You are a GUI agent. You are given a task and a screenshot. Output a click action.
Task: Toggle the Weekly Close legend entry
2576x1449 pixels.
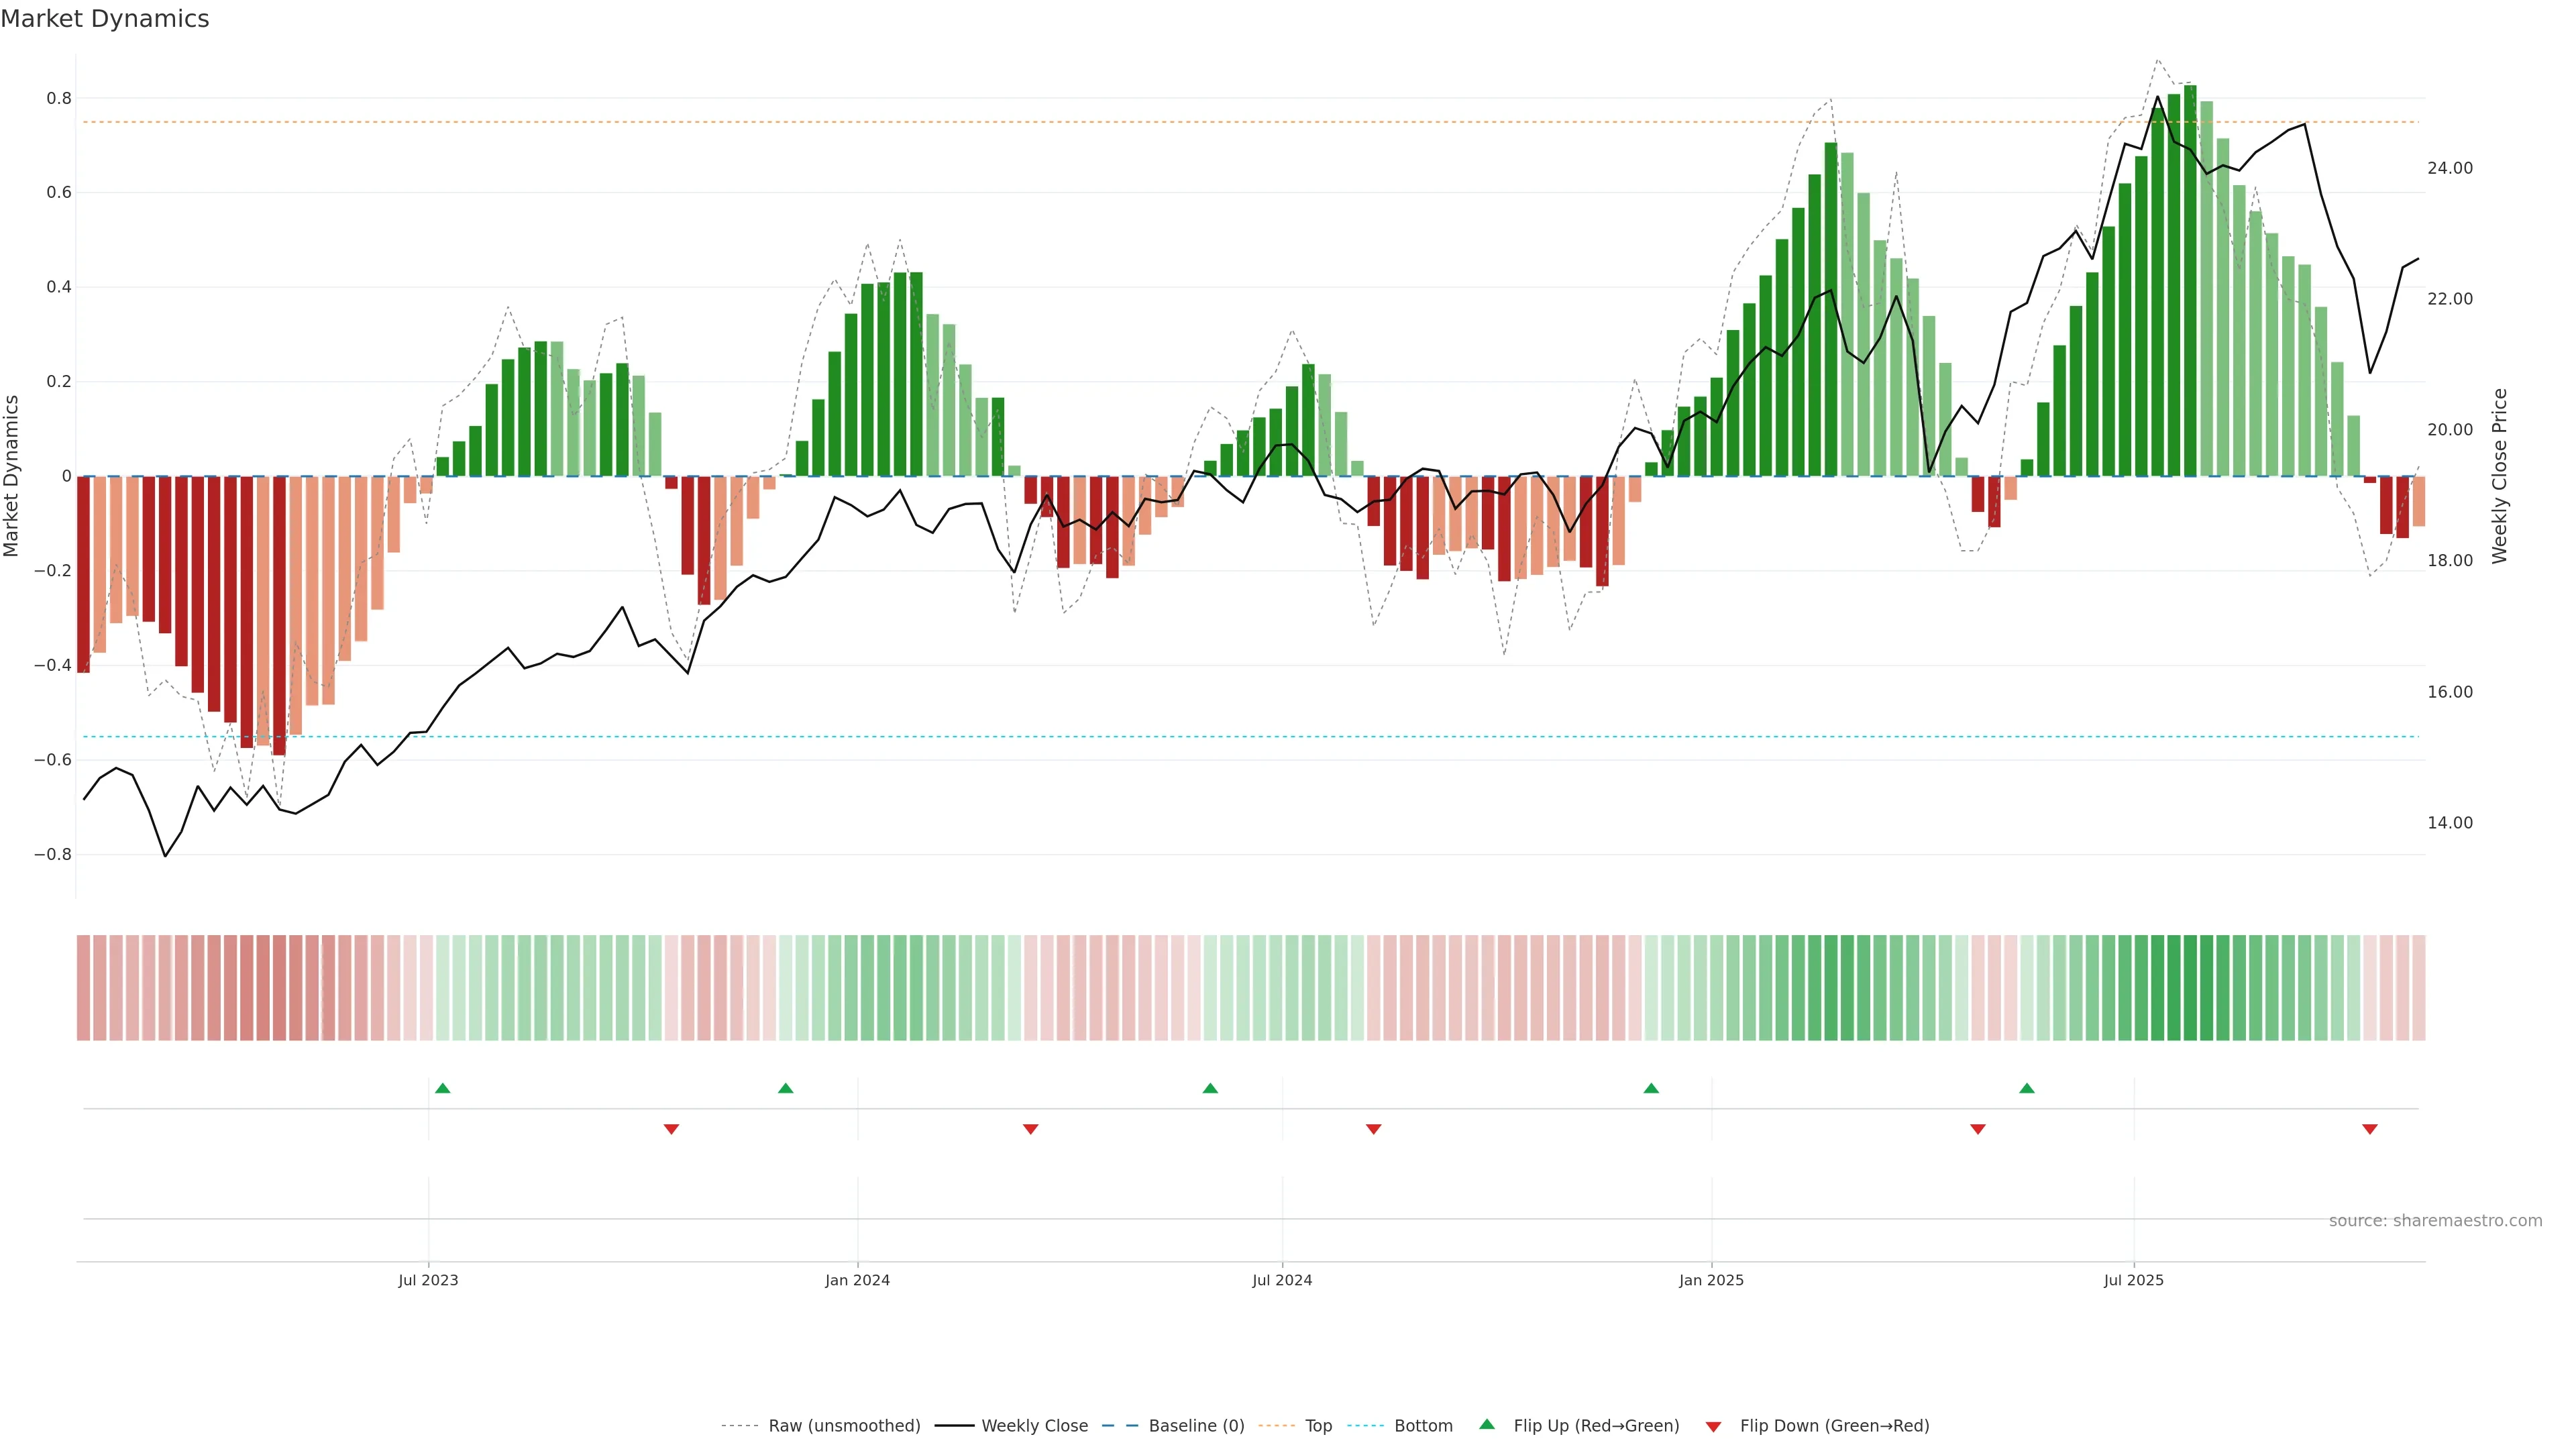1034,1426
